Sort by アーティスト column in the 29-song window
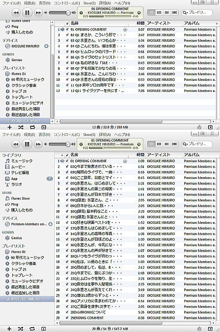The height and width of the screenshot is (332, 220). click(164, 154)
